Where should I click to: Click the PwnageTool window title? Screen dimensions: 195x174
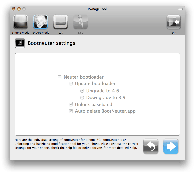click(x=97, y=9)
